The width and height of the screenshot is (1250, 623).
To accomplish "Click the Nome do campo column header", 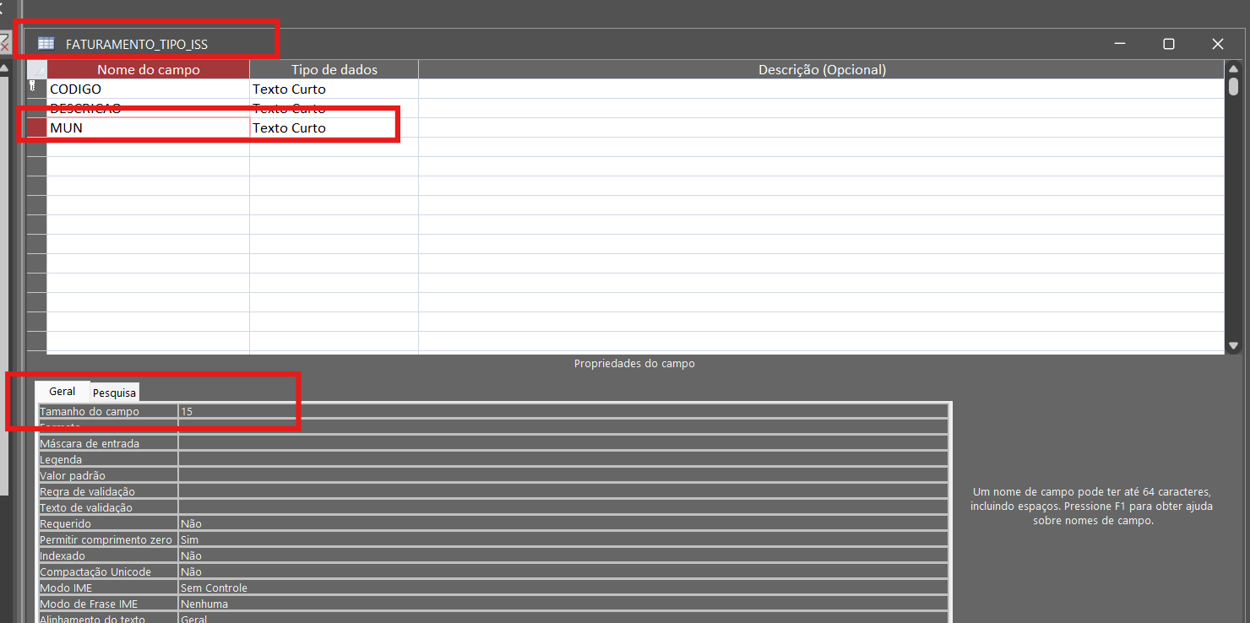I will [148, 70].
